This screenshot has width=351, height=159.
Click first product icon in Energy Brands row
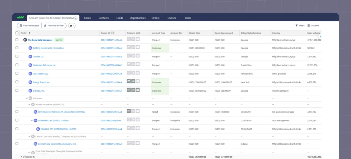point(129,81)
